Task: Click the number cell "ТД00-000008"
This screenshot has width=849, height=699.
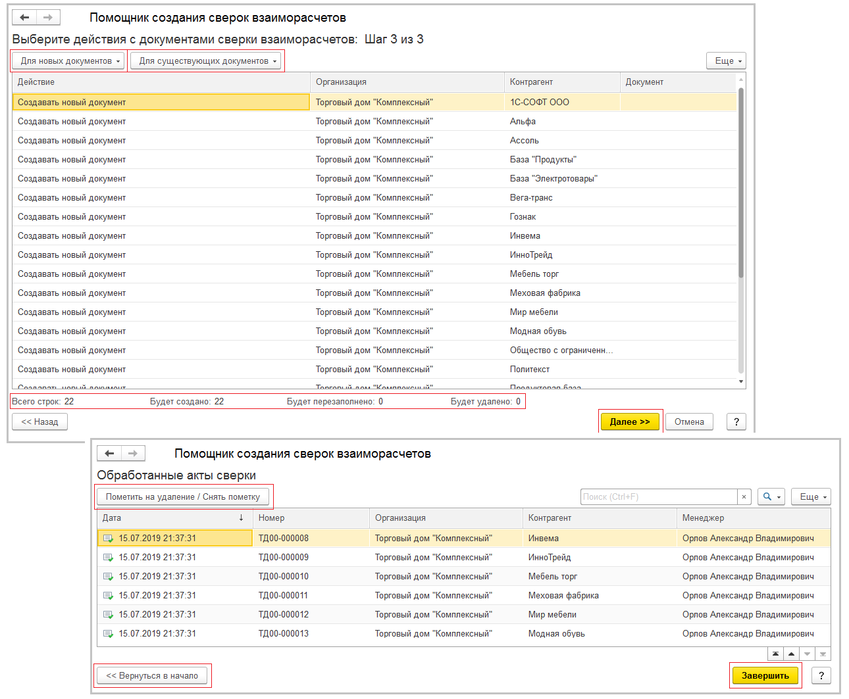Action: pyautogui.click(x=311, y=539)
